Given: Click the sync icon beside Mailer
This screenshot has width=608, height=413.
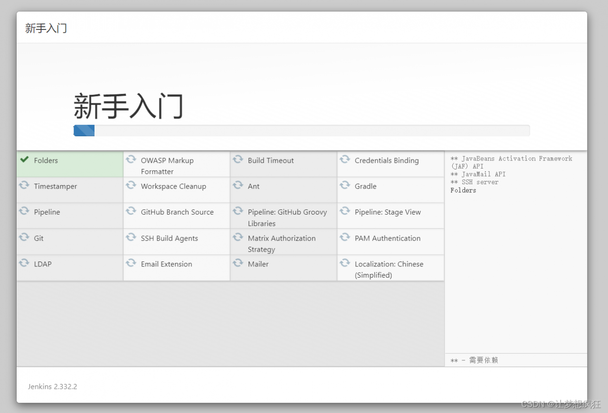Looking at the screenshot, I should tap(238, 263).
